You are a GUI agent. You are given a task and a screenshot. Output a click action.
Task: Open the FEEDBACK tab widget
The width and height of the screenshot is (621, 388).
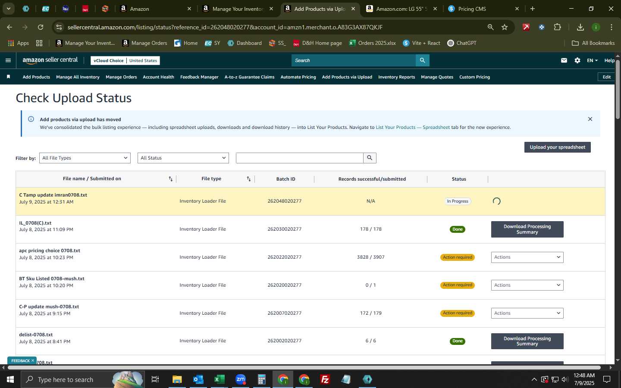(x=21, y=360)
